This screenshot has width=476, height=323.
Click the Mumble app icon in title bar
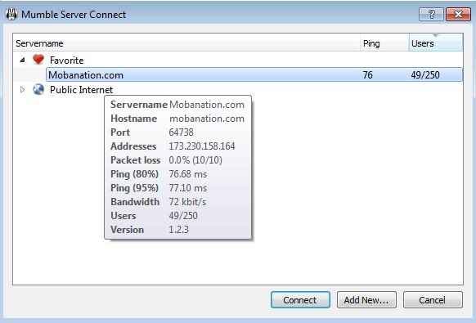pos(11,14)
